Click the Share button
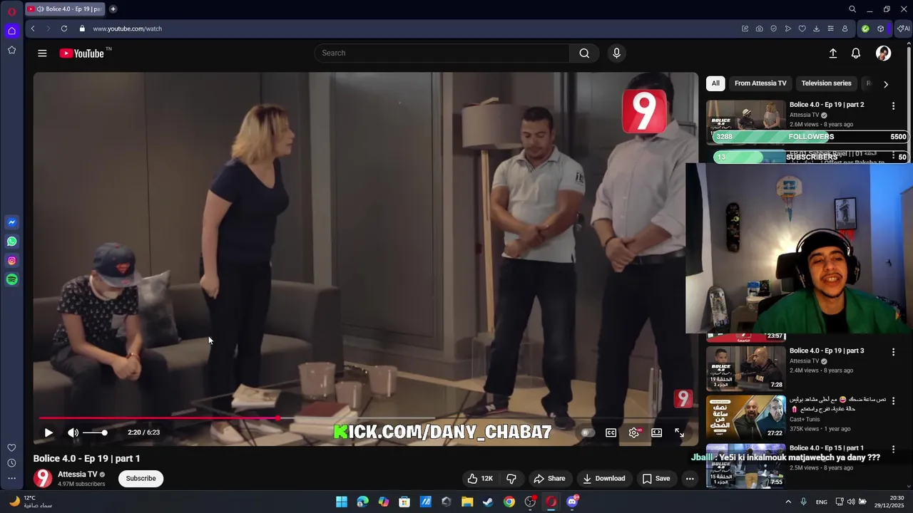This screenshot has width=913, height=513. tap(549, 479)
